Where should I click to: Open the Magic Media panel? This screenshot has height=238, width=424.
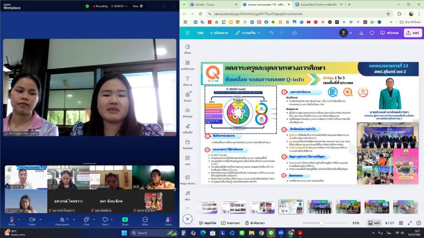tap(188, 179)
